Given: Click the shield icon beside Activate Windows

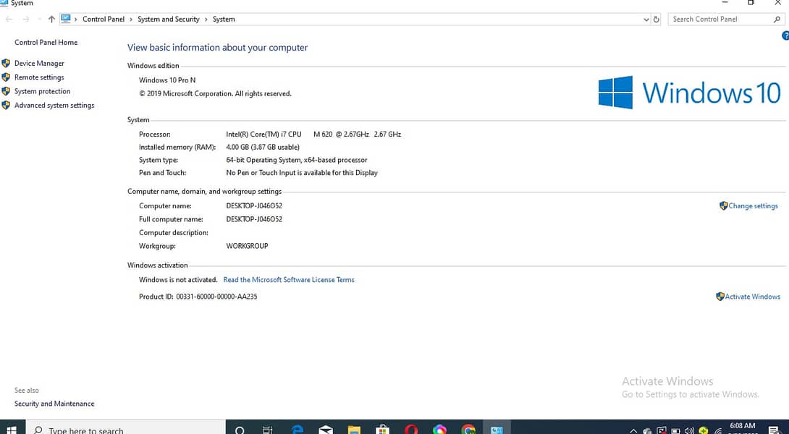Looking at the screenshot, I should tap(720, 297).
